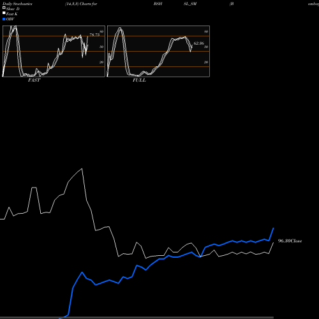Click the 78.75 value on FAST chart
Screen dimensions: 319x319
click(94, 34)
